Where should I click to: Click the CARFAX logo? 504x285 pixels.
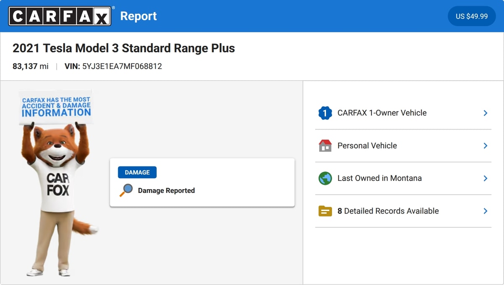tap(60, 16)
